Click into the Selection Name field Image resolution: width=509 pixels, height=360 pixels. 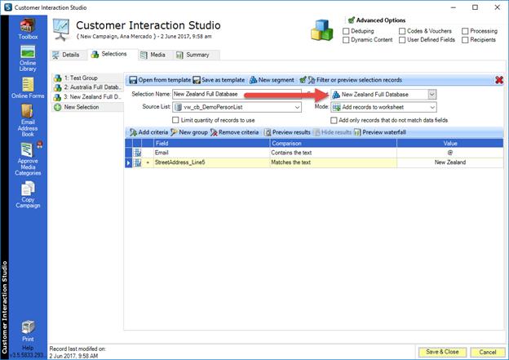coord(237,94)
